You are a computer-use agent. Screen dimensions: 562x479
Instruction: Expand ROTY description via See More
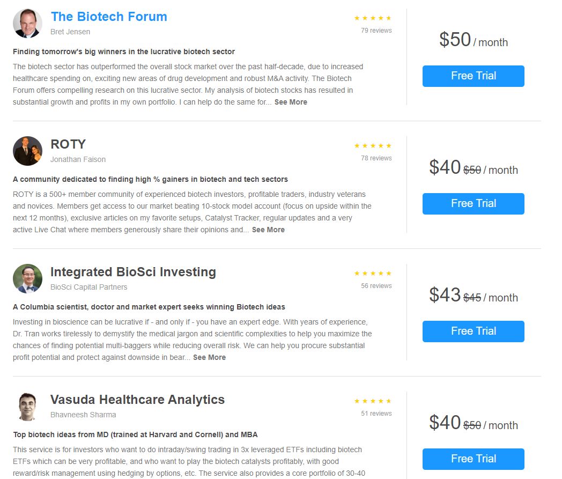tap(268, 230)
